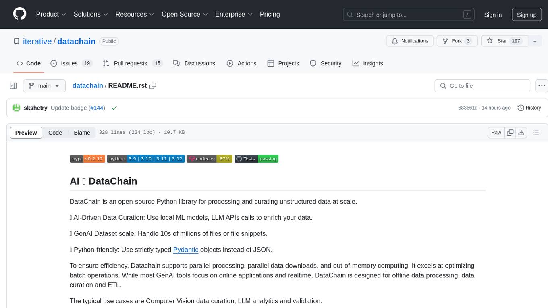
Task: Click the Public visibility label
Action: pyautogui.click(x=109, y=41)
